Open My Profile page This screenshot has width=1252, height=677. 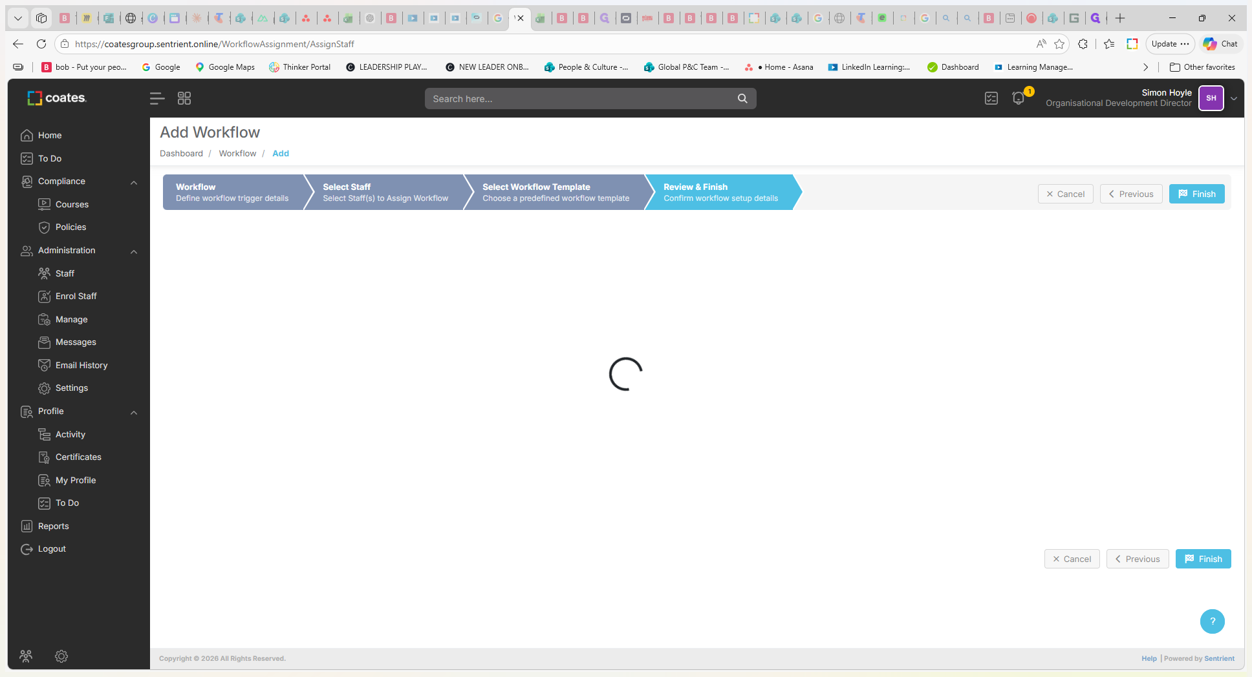point(76,480)
